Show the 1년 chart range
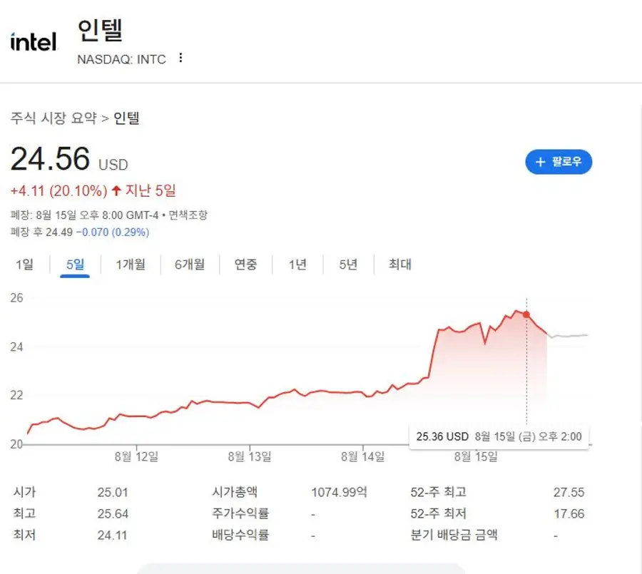 pos(297,265)
